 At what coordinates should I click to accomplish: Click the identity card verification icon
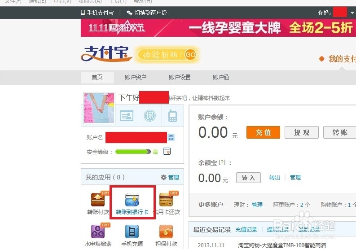(127, 116)
